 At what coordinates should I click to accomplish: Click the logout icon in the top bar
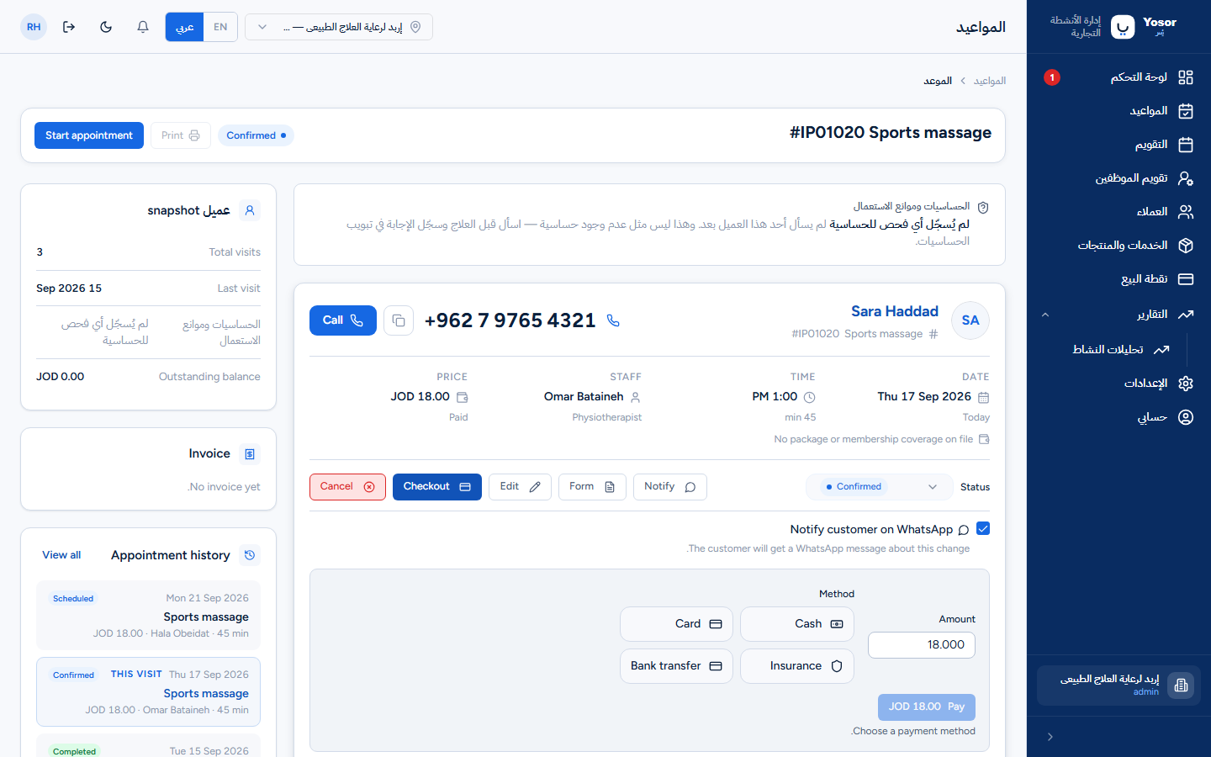(69, 27)
